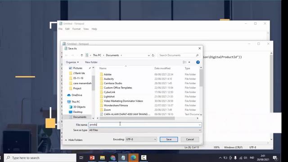Open the Encoding UTF-8 dropdown
The width and height of the screenshot is (288, 162).
click(141, 139)
